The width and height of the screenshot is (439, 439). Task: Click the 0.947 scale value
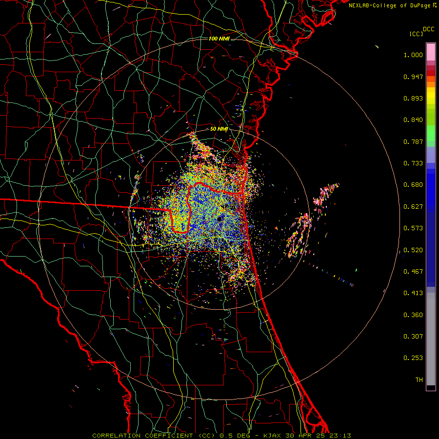pyautogui.click(x=413, y=77)
